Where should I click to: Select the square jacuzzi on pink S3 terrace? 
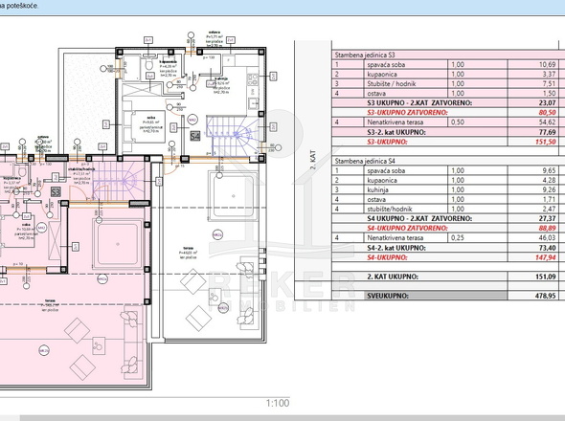118,244
